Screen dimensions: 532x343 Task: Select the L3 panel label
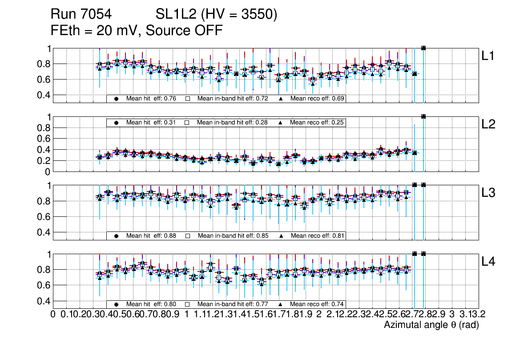click(488, 193)
